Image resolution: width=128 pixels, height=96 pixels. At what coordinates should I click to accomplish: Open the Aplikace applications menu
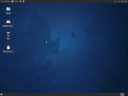coord(6,2)
